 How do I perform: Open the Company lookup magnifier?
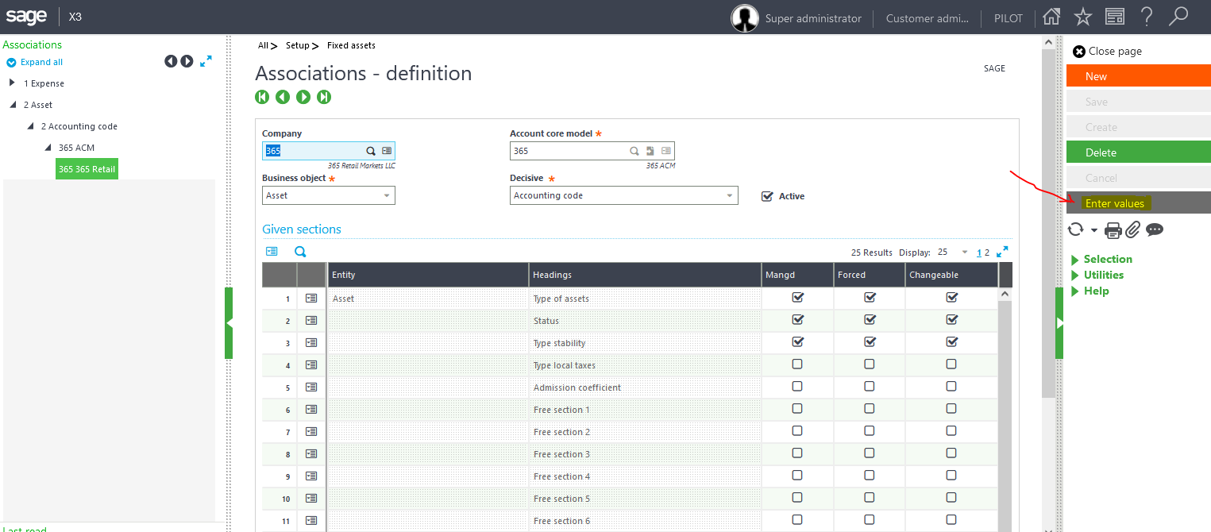[371, 150]
